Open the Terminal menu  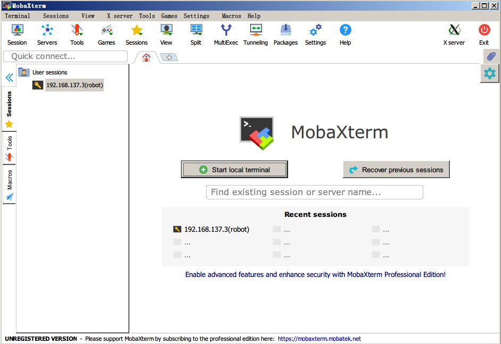[x=17, y=16]
